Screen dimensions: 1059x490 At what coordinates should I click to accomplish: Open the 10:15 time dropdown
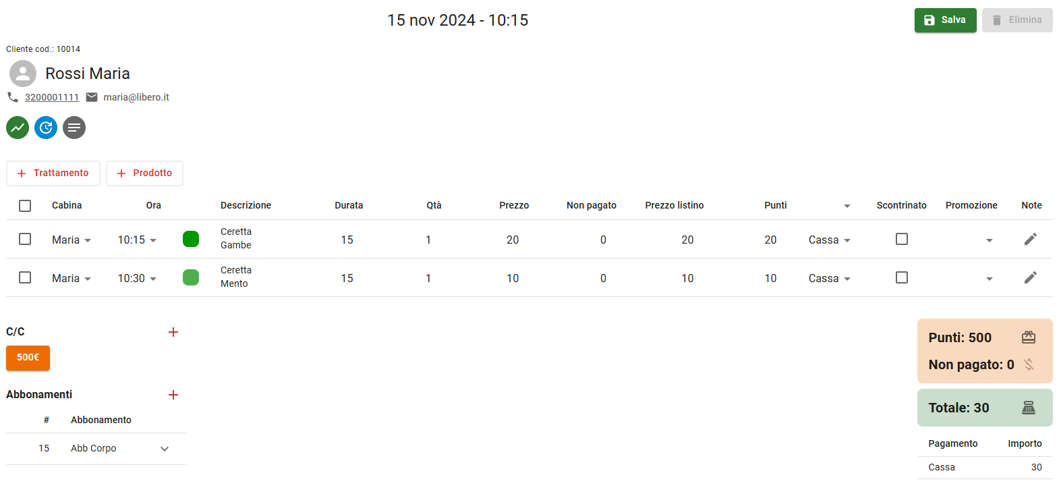click(x=137, y=240)
